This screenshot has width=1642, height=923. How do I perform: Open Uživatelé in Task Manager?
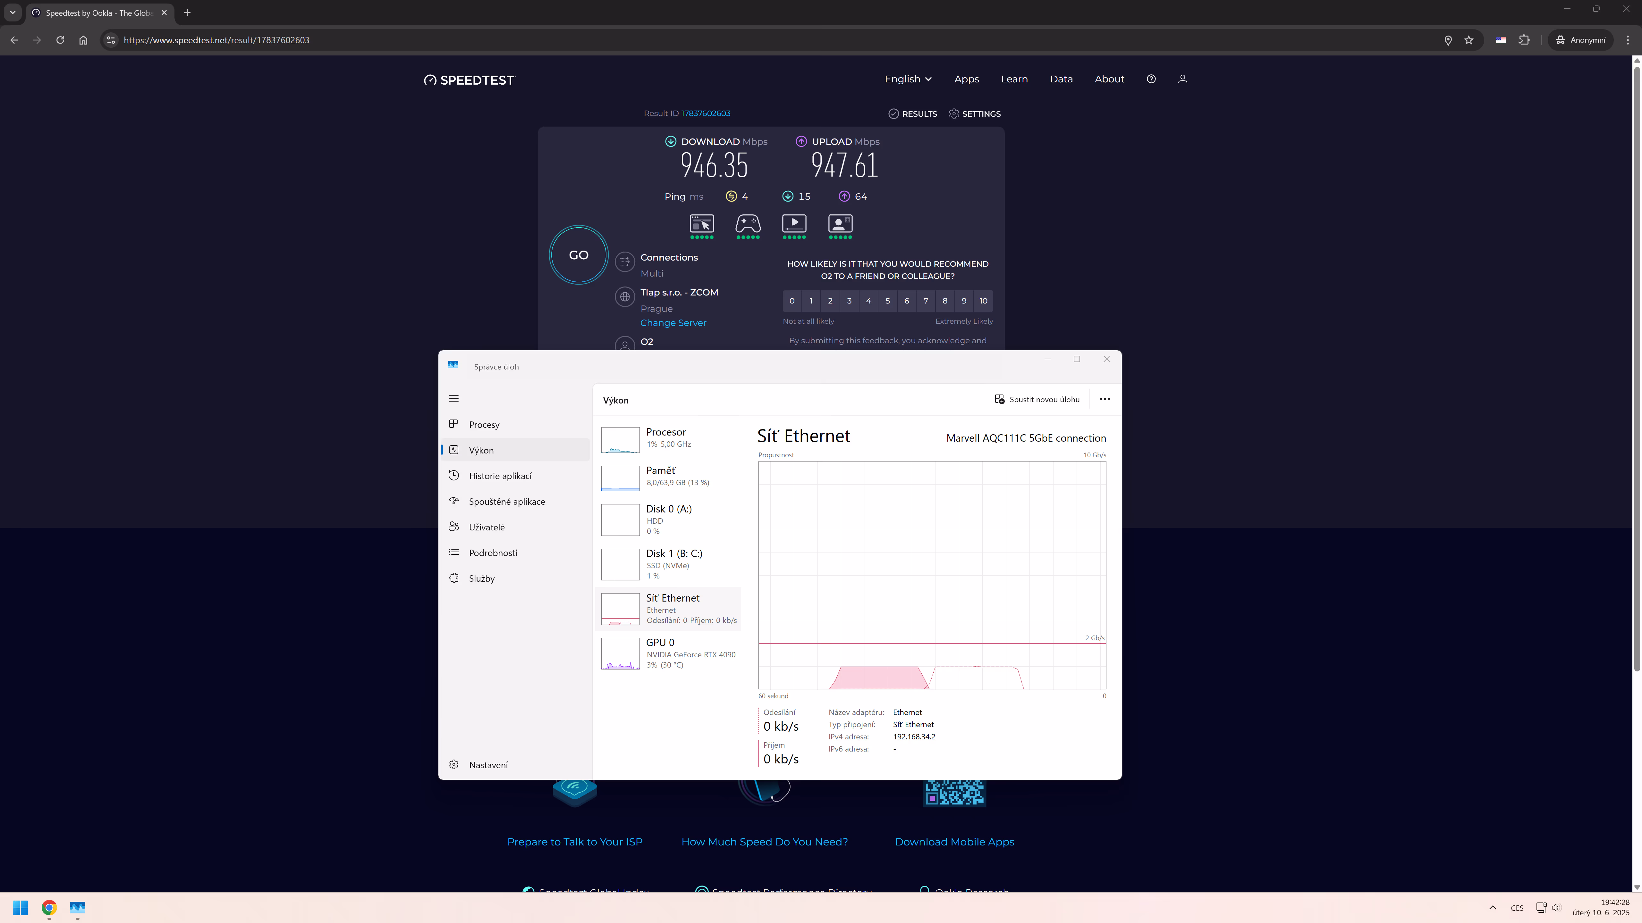point(515,527)
